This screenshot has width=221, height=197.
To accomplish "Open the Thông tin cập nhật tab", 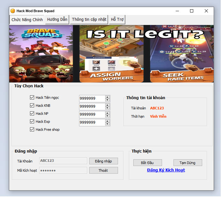I will pos(89,20).
